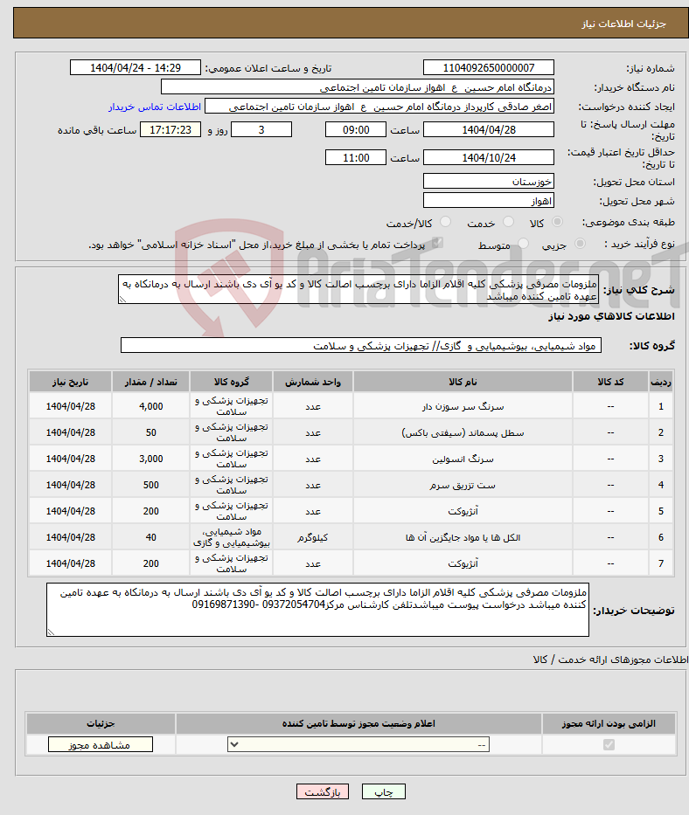Select the خدمت radio button
Image resolution: width=689 pixels, height=815 pixels.
tap(508, 222)
